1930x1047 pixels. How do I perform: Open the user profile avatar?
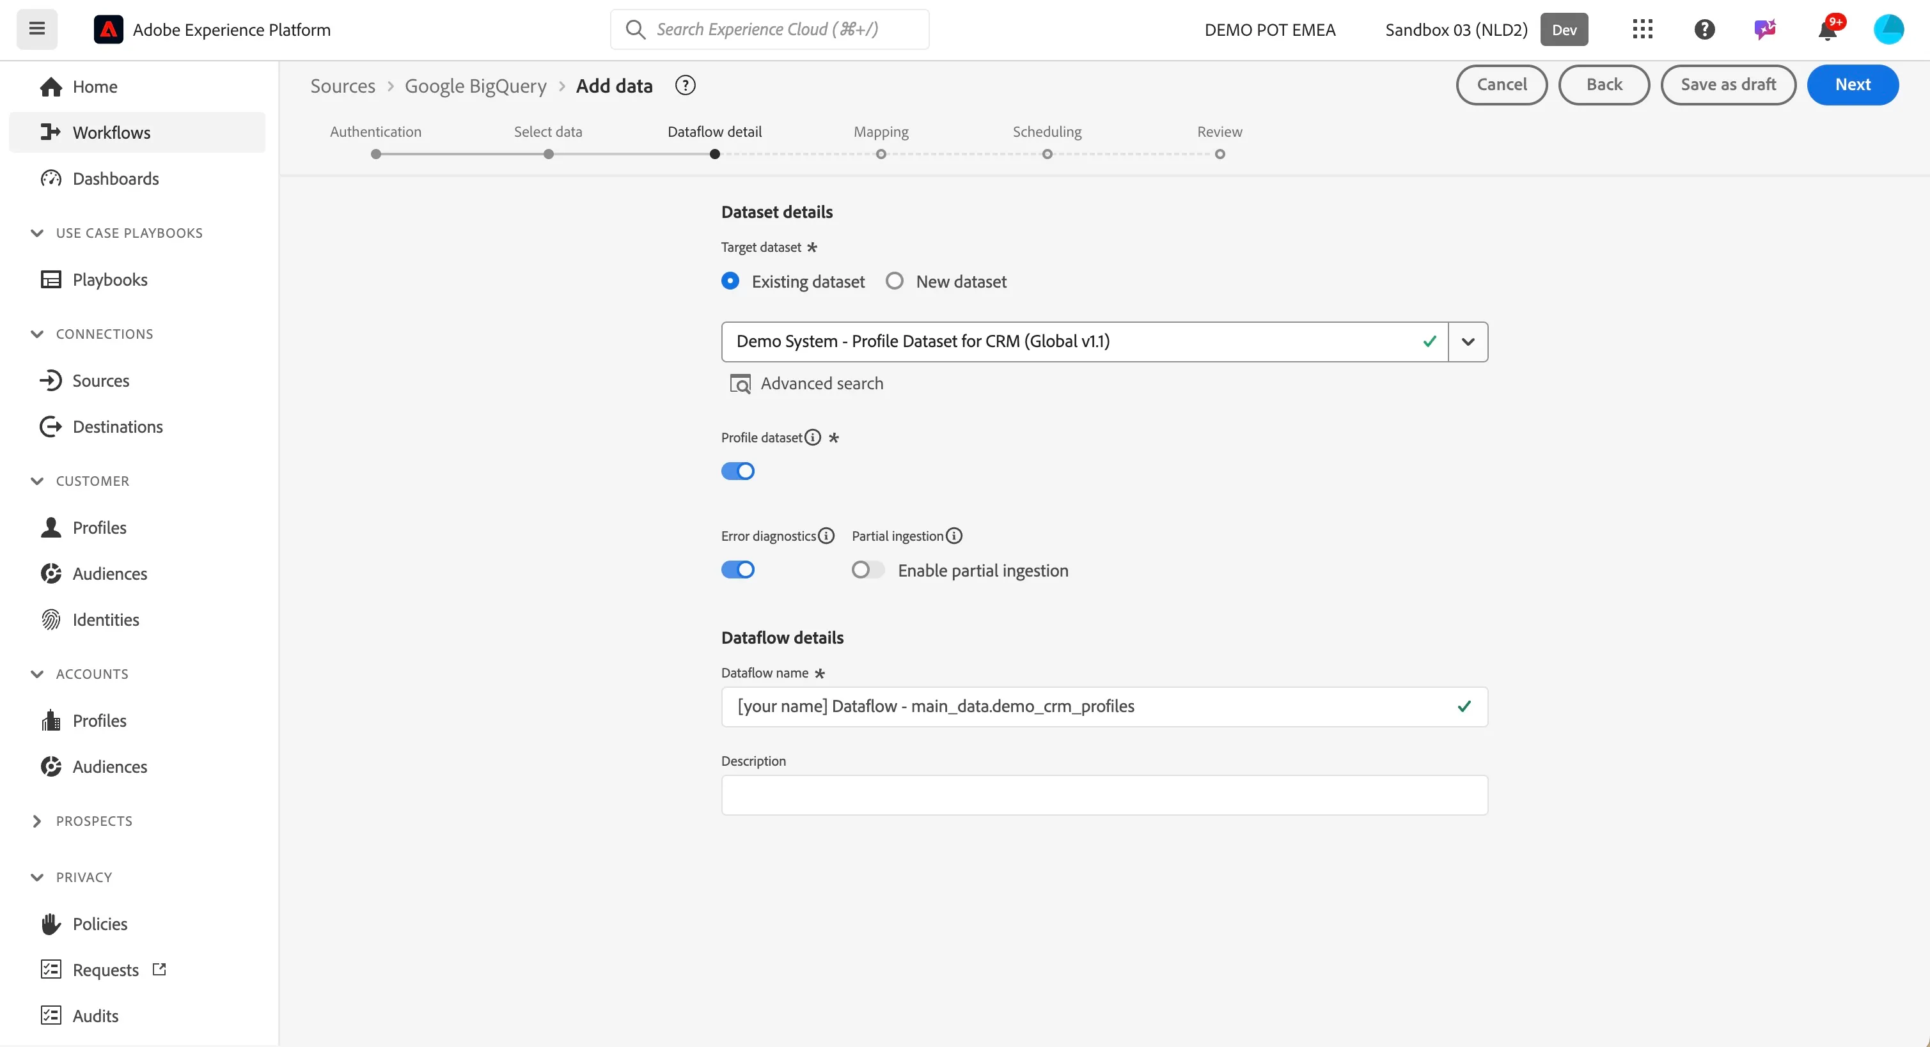1888,29
